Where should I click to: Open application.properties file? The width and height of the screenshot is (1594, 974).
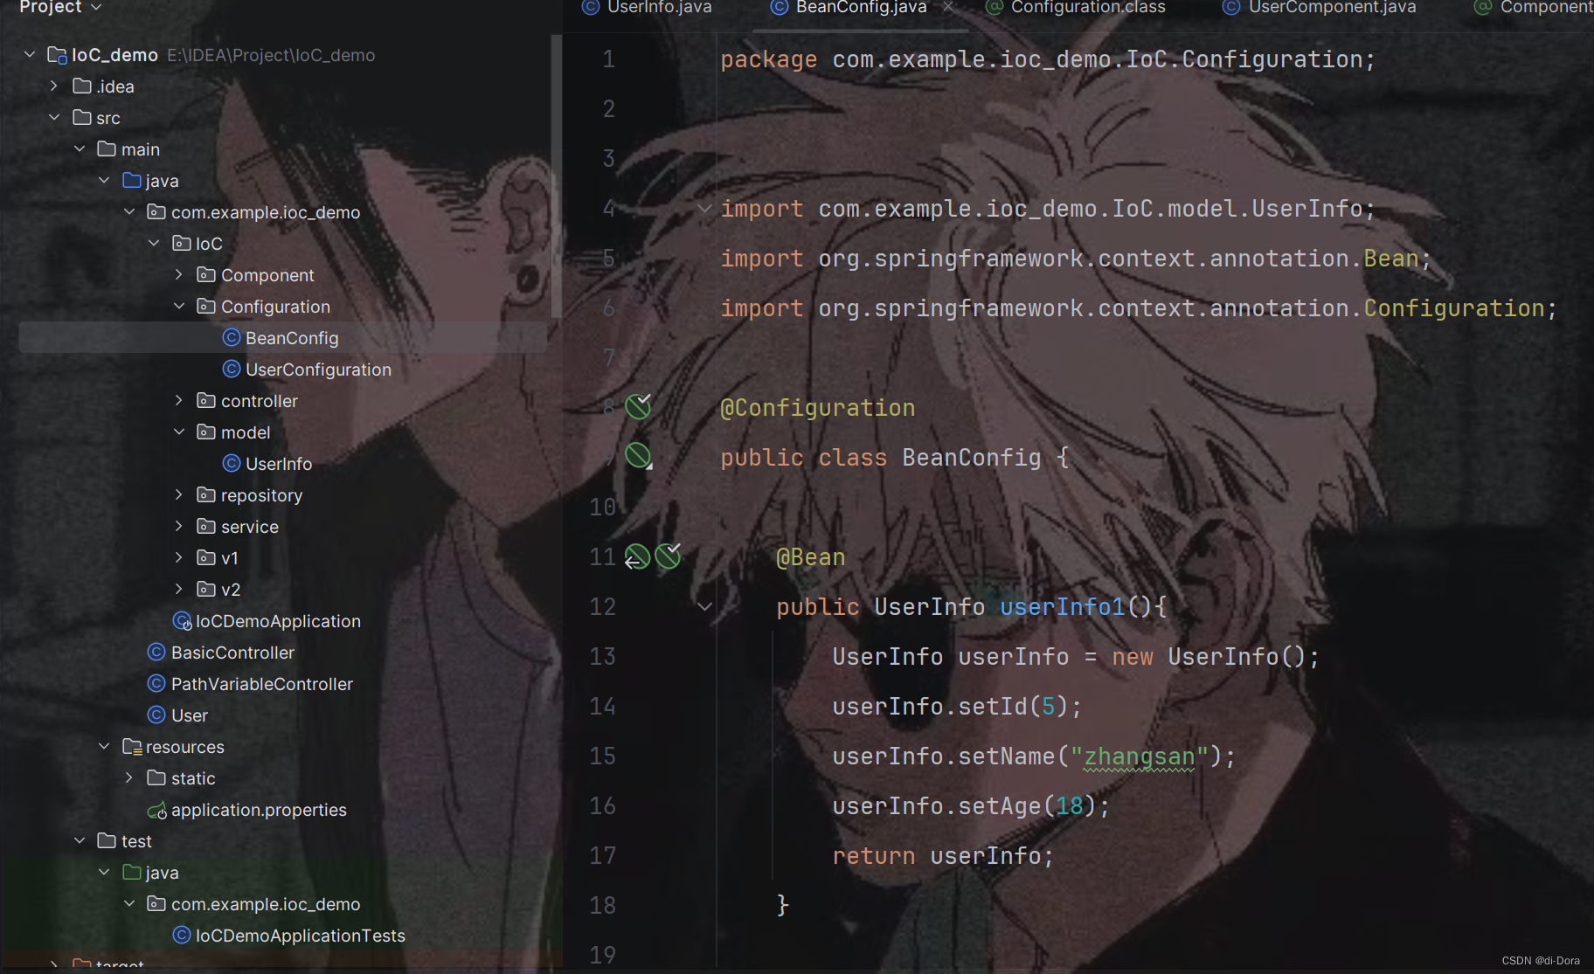click(x=259, y=810)
